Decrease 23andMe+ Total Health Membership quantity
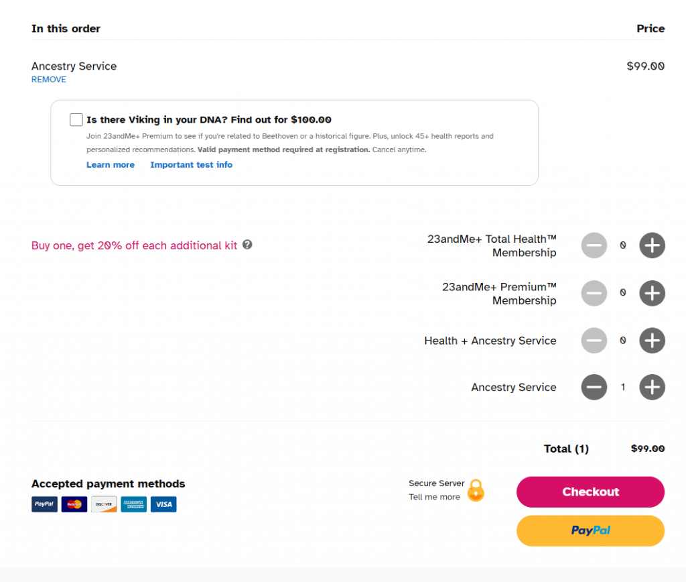Image resolution: width=686 pixels, height=582 pixels. [594, 245]
